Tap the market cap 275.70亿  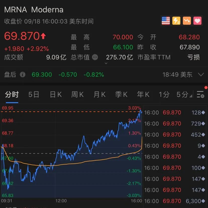click(x=120, y=57)
